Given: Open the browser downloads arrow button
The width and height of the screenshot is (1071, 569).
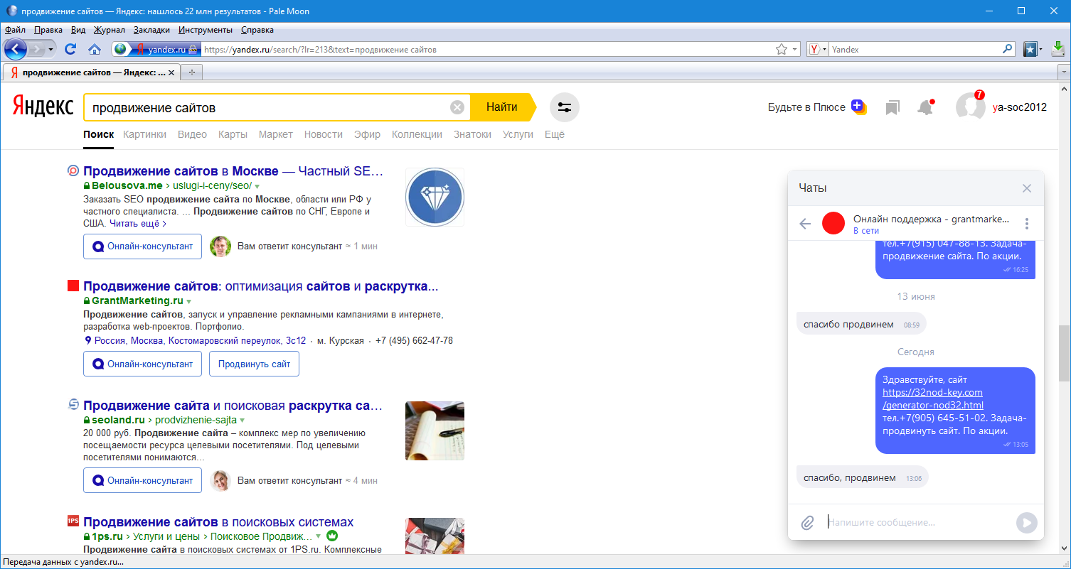Looking at the screenshot, I should [x=1058, y=49].
